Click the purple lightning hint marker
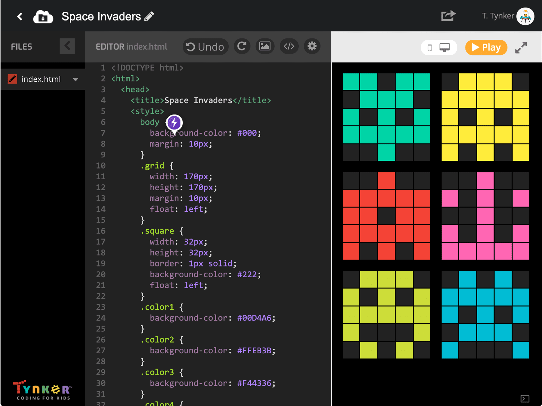Viewport: 542px width, 406px height. click(174, 124)
